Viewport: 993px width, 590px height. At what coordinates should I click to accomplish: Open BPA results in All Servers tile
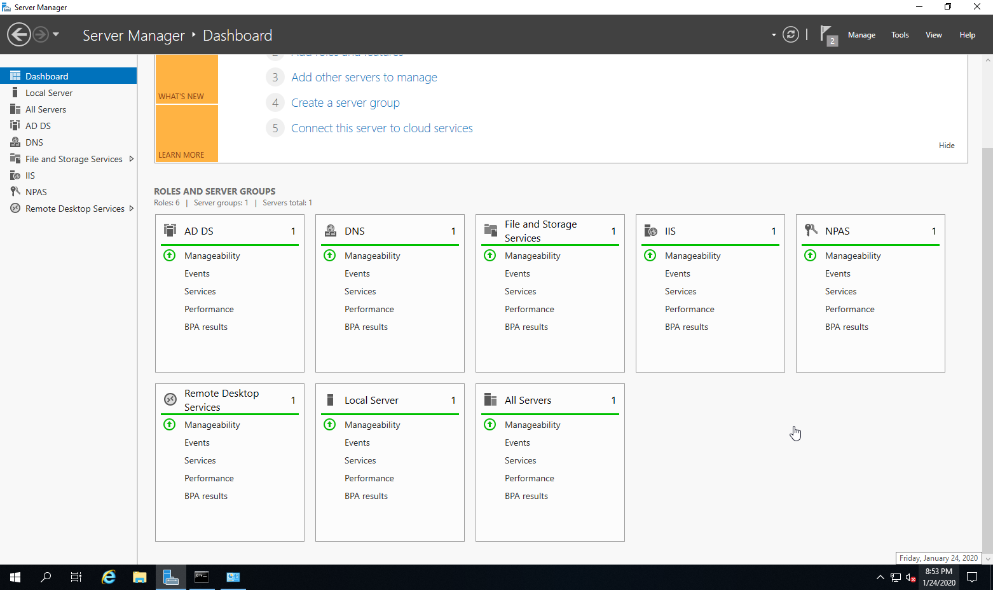click(x=526, y=496)
